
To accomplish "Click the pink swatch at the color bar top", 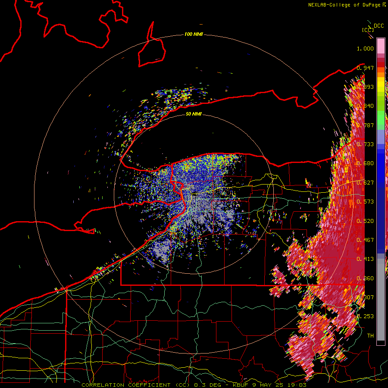I will (381, 46).
